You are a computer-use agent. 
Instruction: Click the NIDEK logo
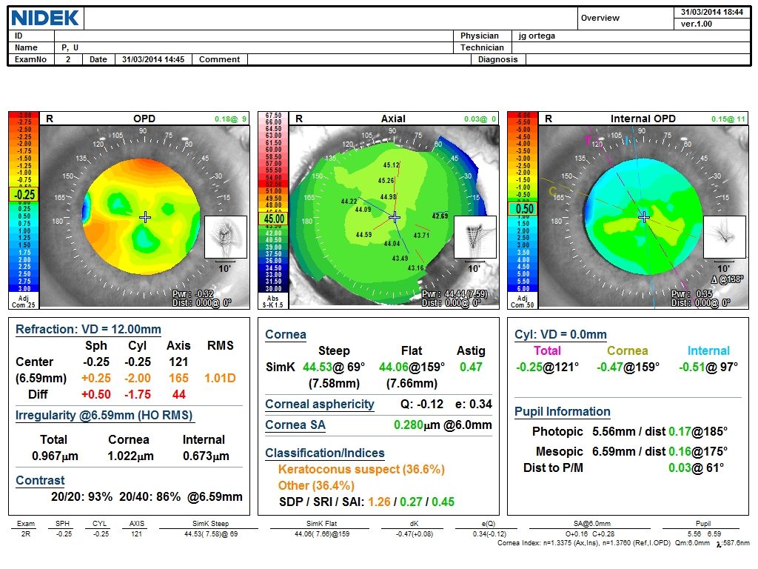click(45, 19)
